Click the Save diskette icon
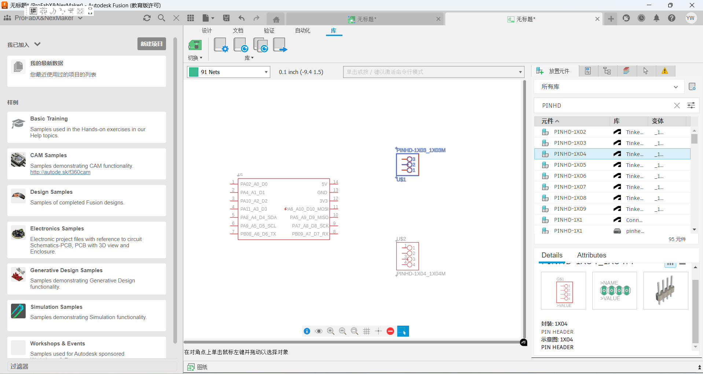The width and height of the screenshot is (703, 374). (x=227, y=18)
